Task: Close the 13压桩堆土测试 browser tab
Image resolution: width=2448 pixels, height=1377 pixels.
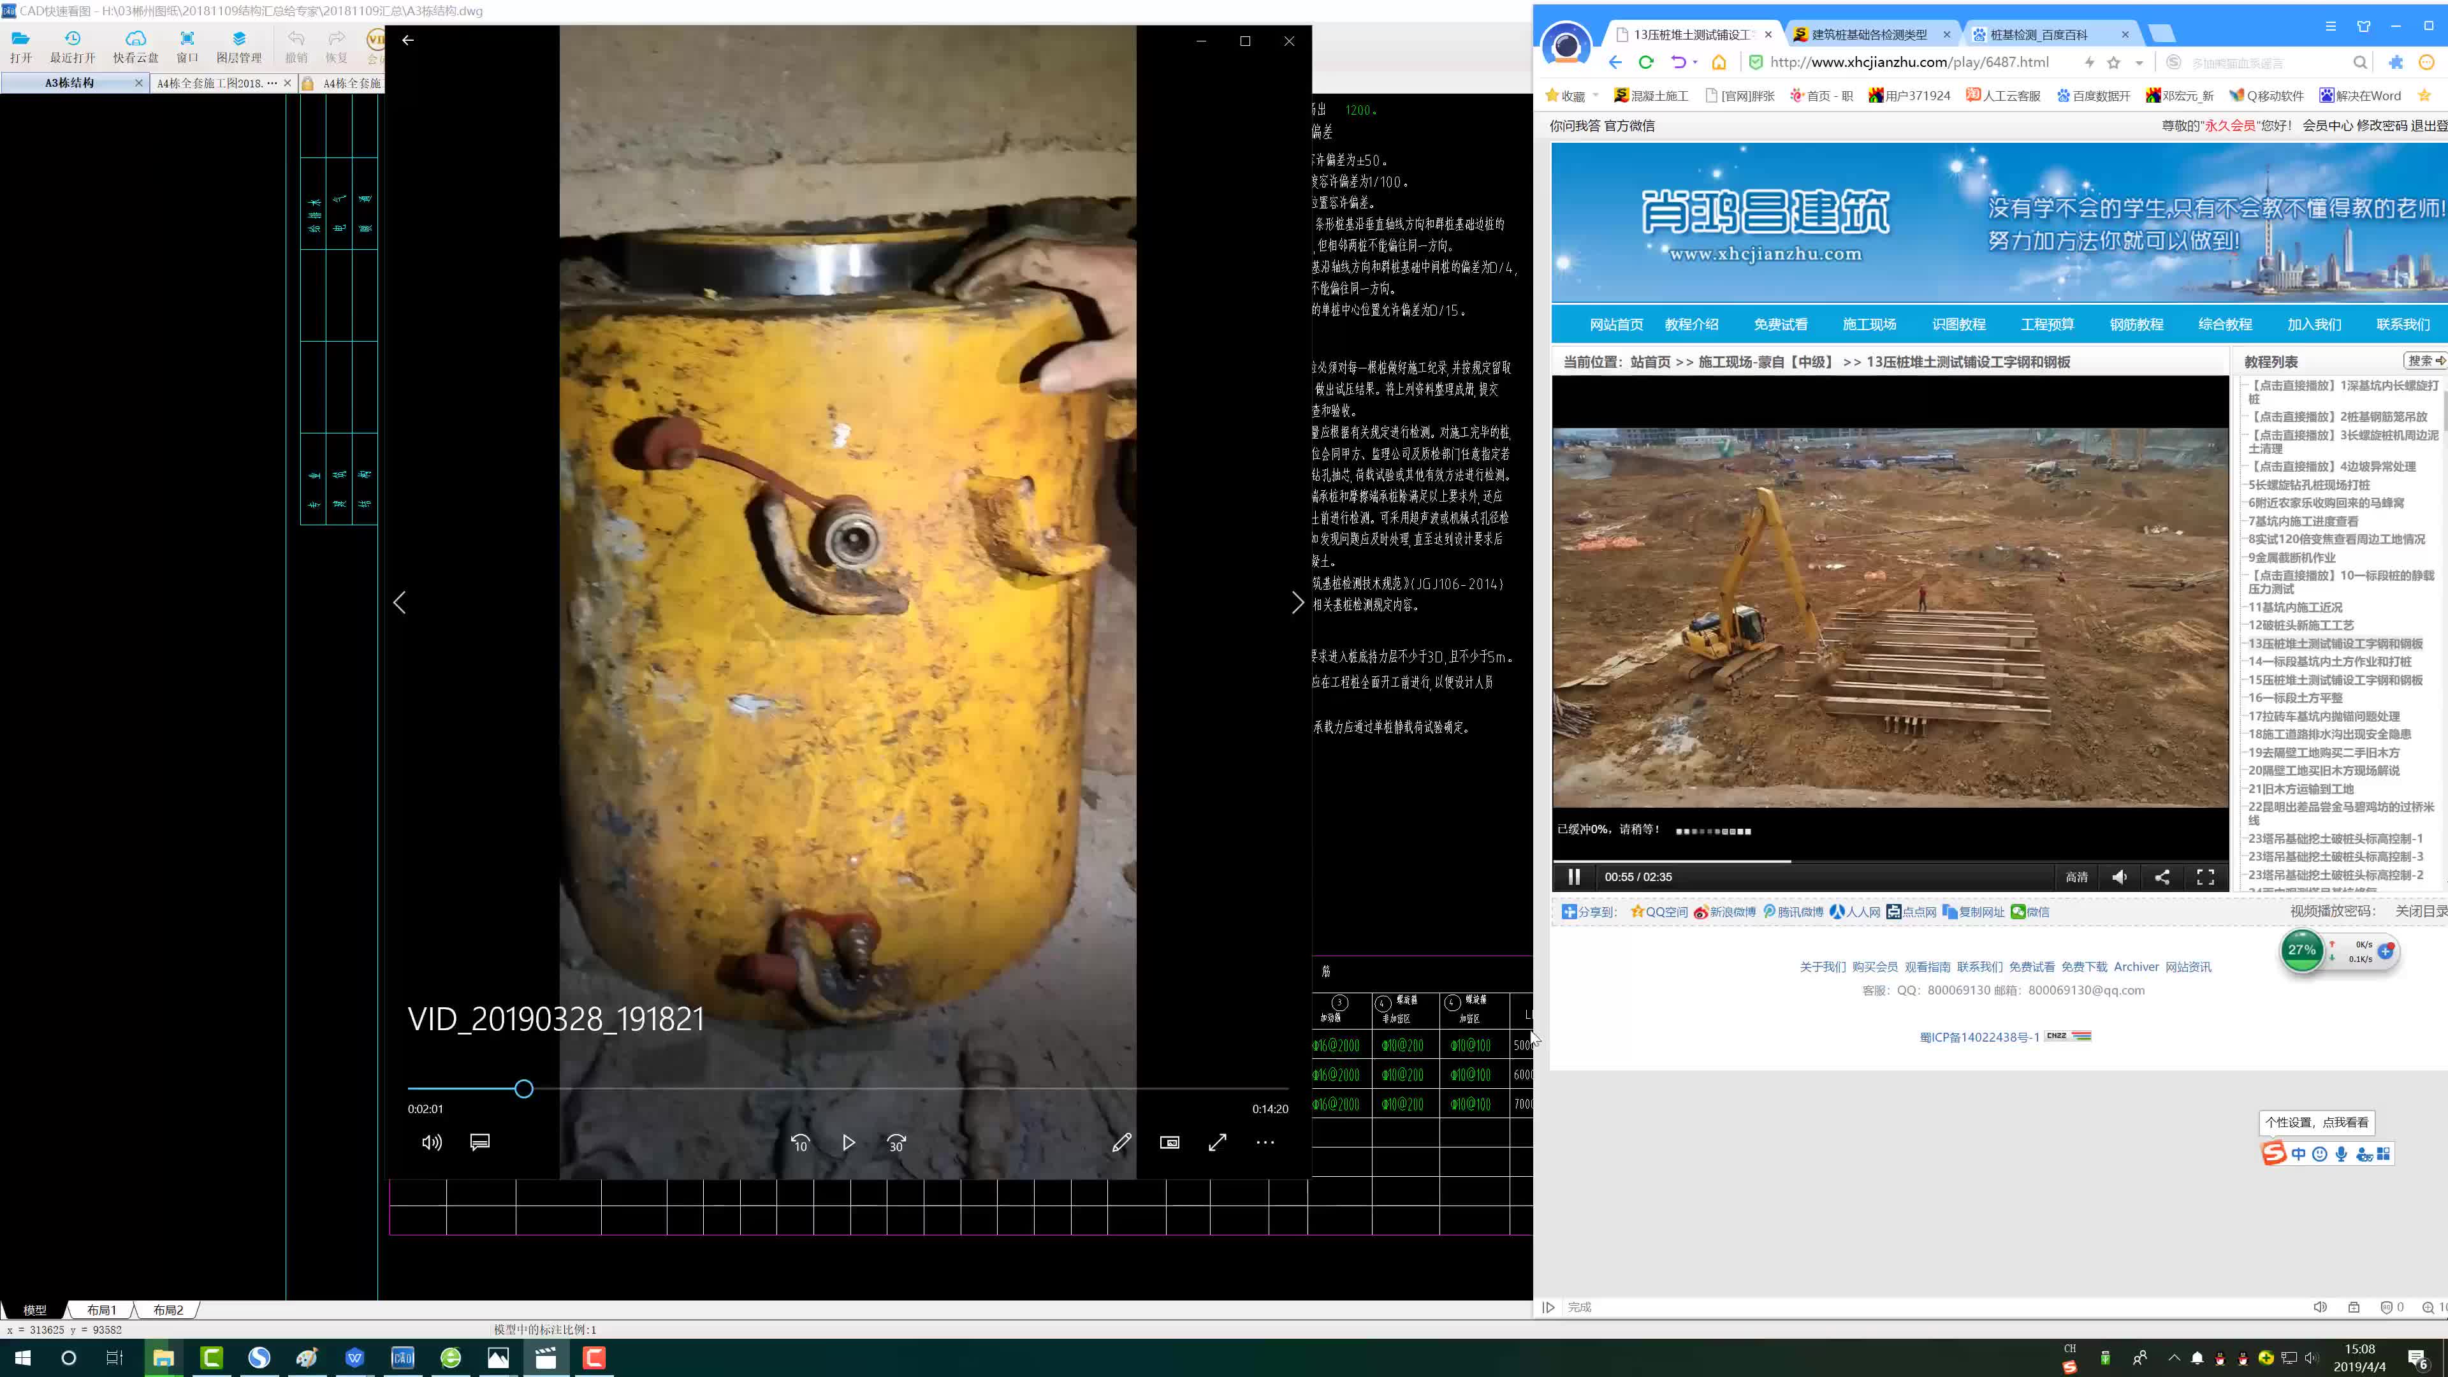Action: [1768, 34]
